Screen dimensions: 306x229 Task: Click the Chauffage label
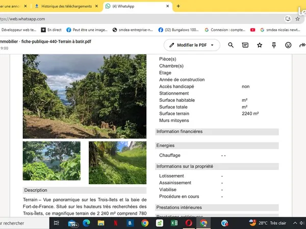point(170,155)
